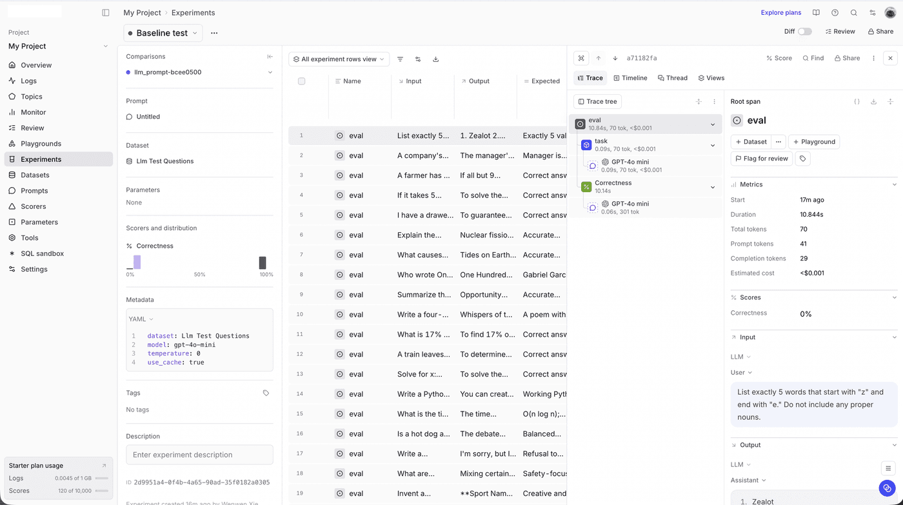Open the filter icon above the results table
Image resolution: width=903 pixels, height=505 pixels.
point(400,59)
